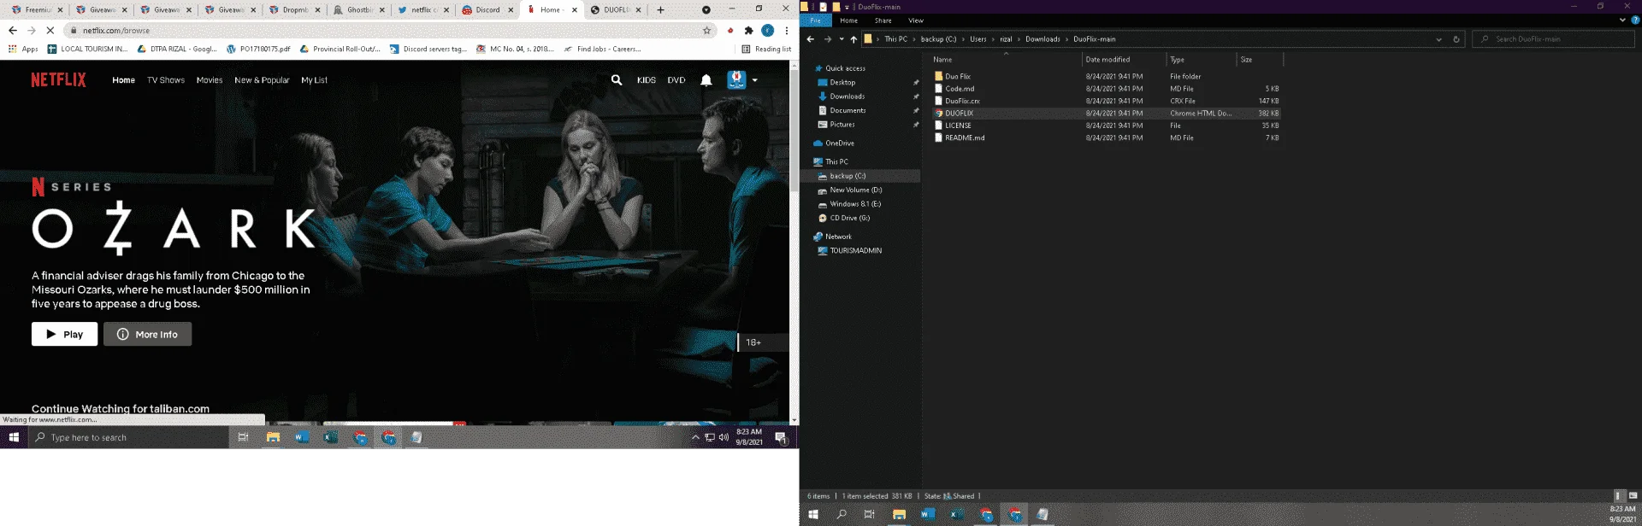The image size is (1642, 526).
Task: Open Chrome extensions puzzle icon
Action: (749, 31)
